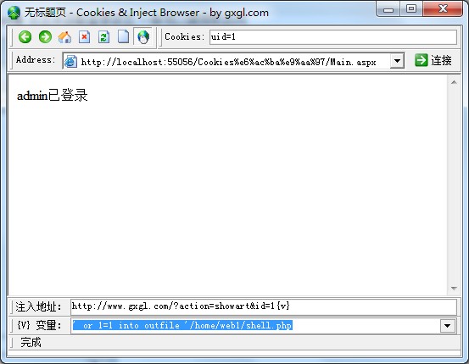Click the green 连接 arrow icon

(422, 60)
